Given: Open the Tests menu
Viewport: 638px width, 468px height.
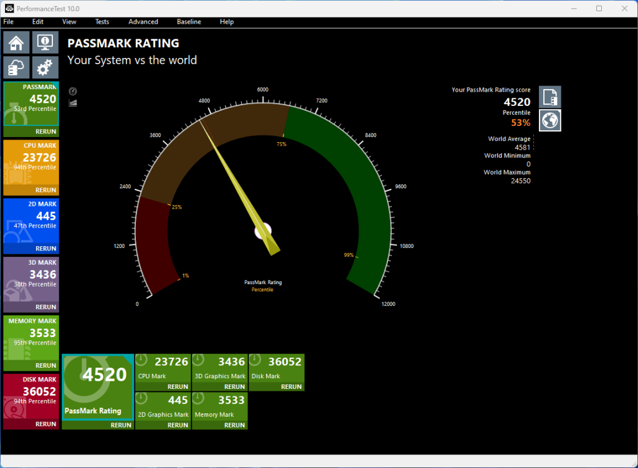Looking at the screenshot, I should [102, 22].
